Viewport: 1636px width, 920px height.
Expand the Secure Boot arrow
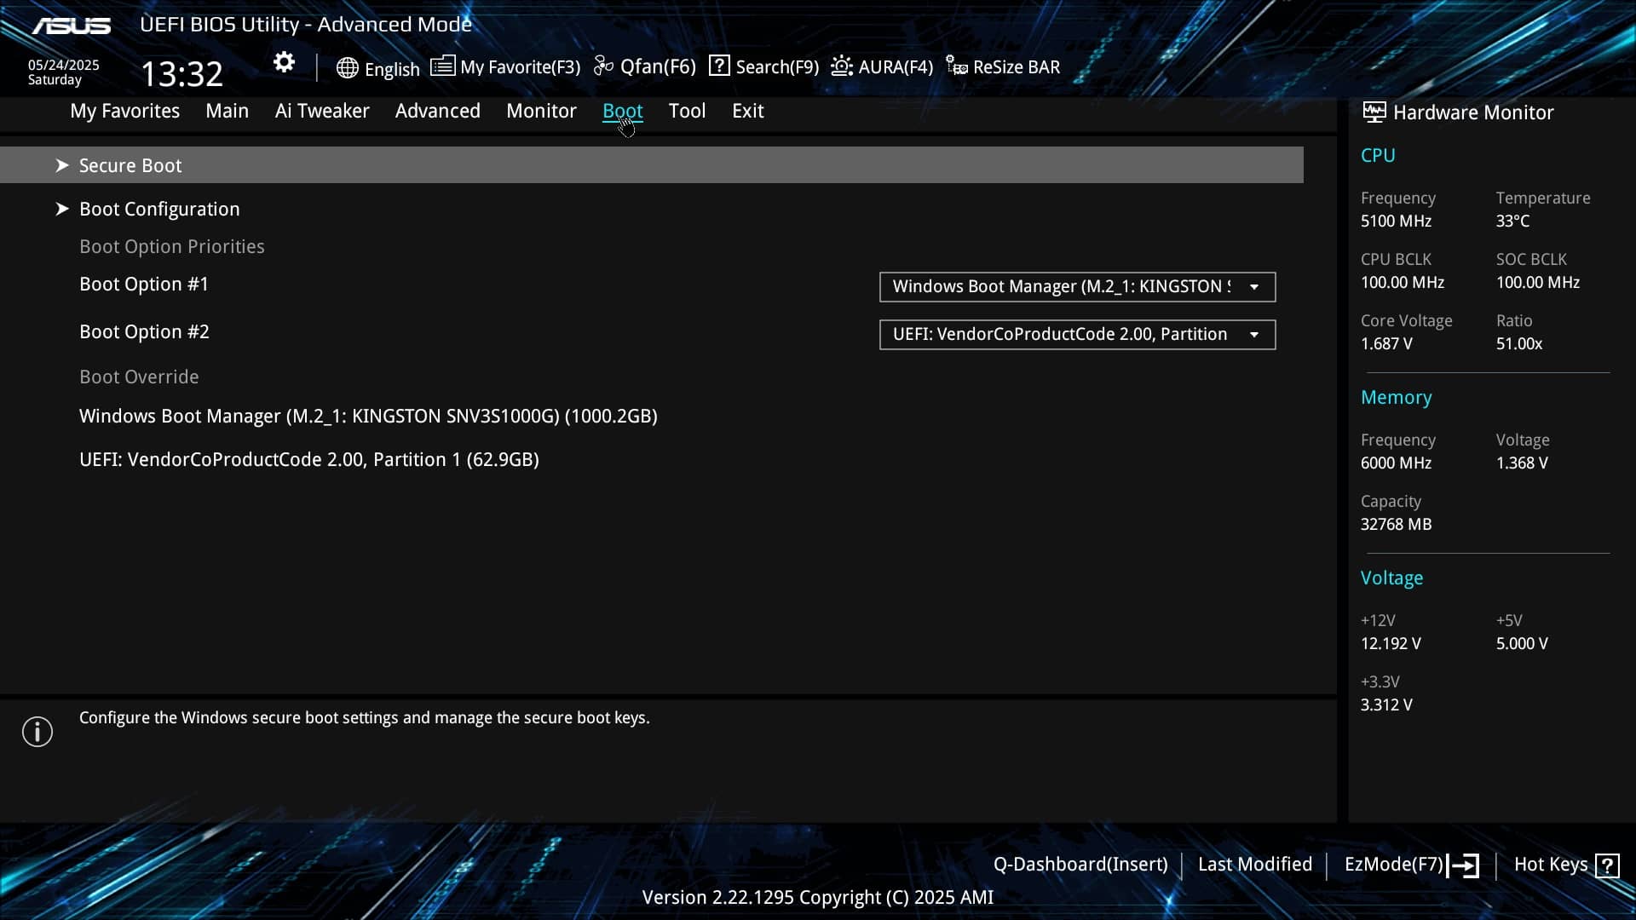[x=61, y=165]
